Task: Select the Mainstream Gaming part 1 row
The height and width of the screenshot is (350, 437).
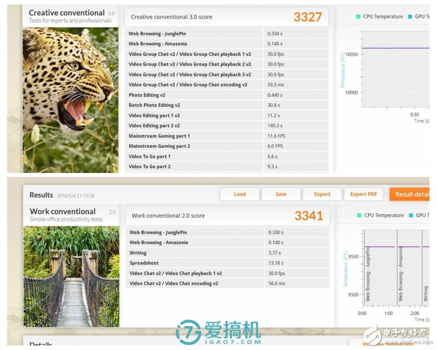Action: [x=226, y=136]
